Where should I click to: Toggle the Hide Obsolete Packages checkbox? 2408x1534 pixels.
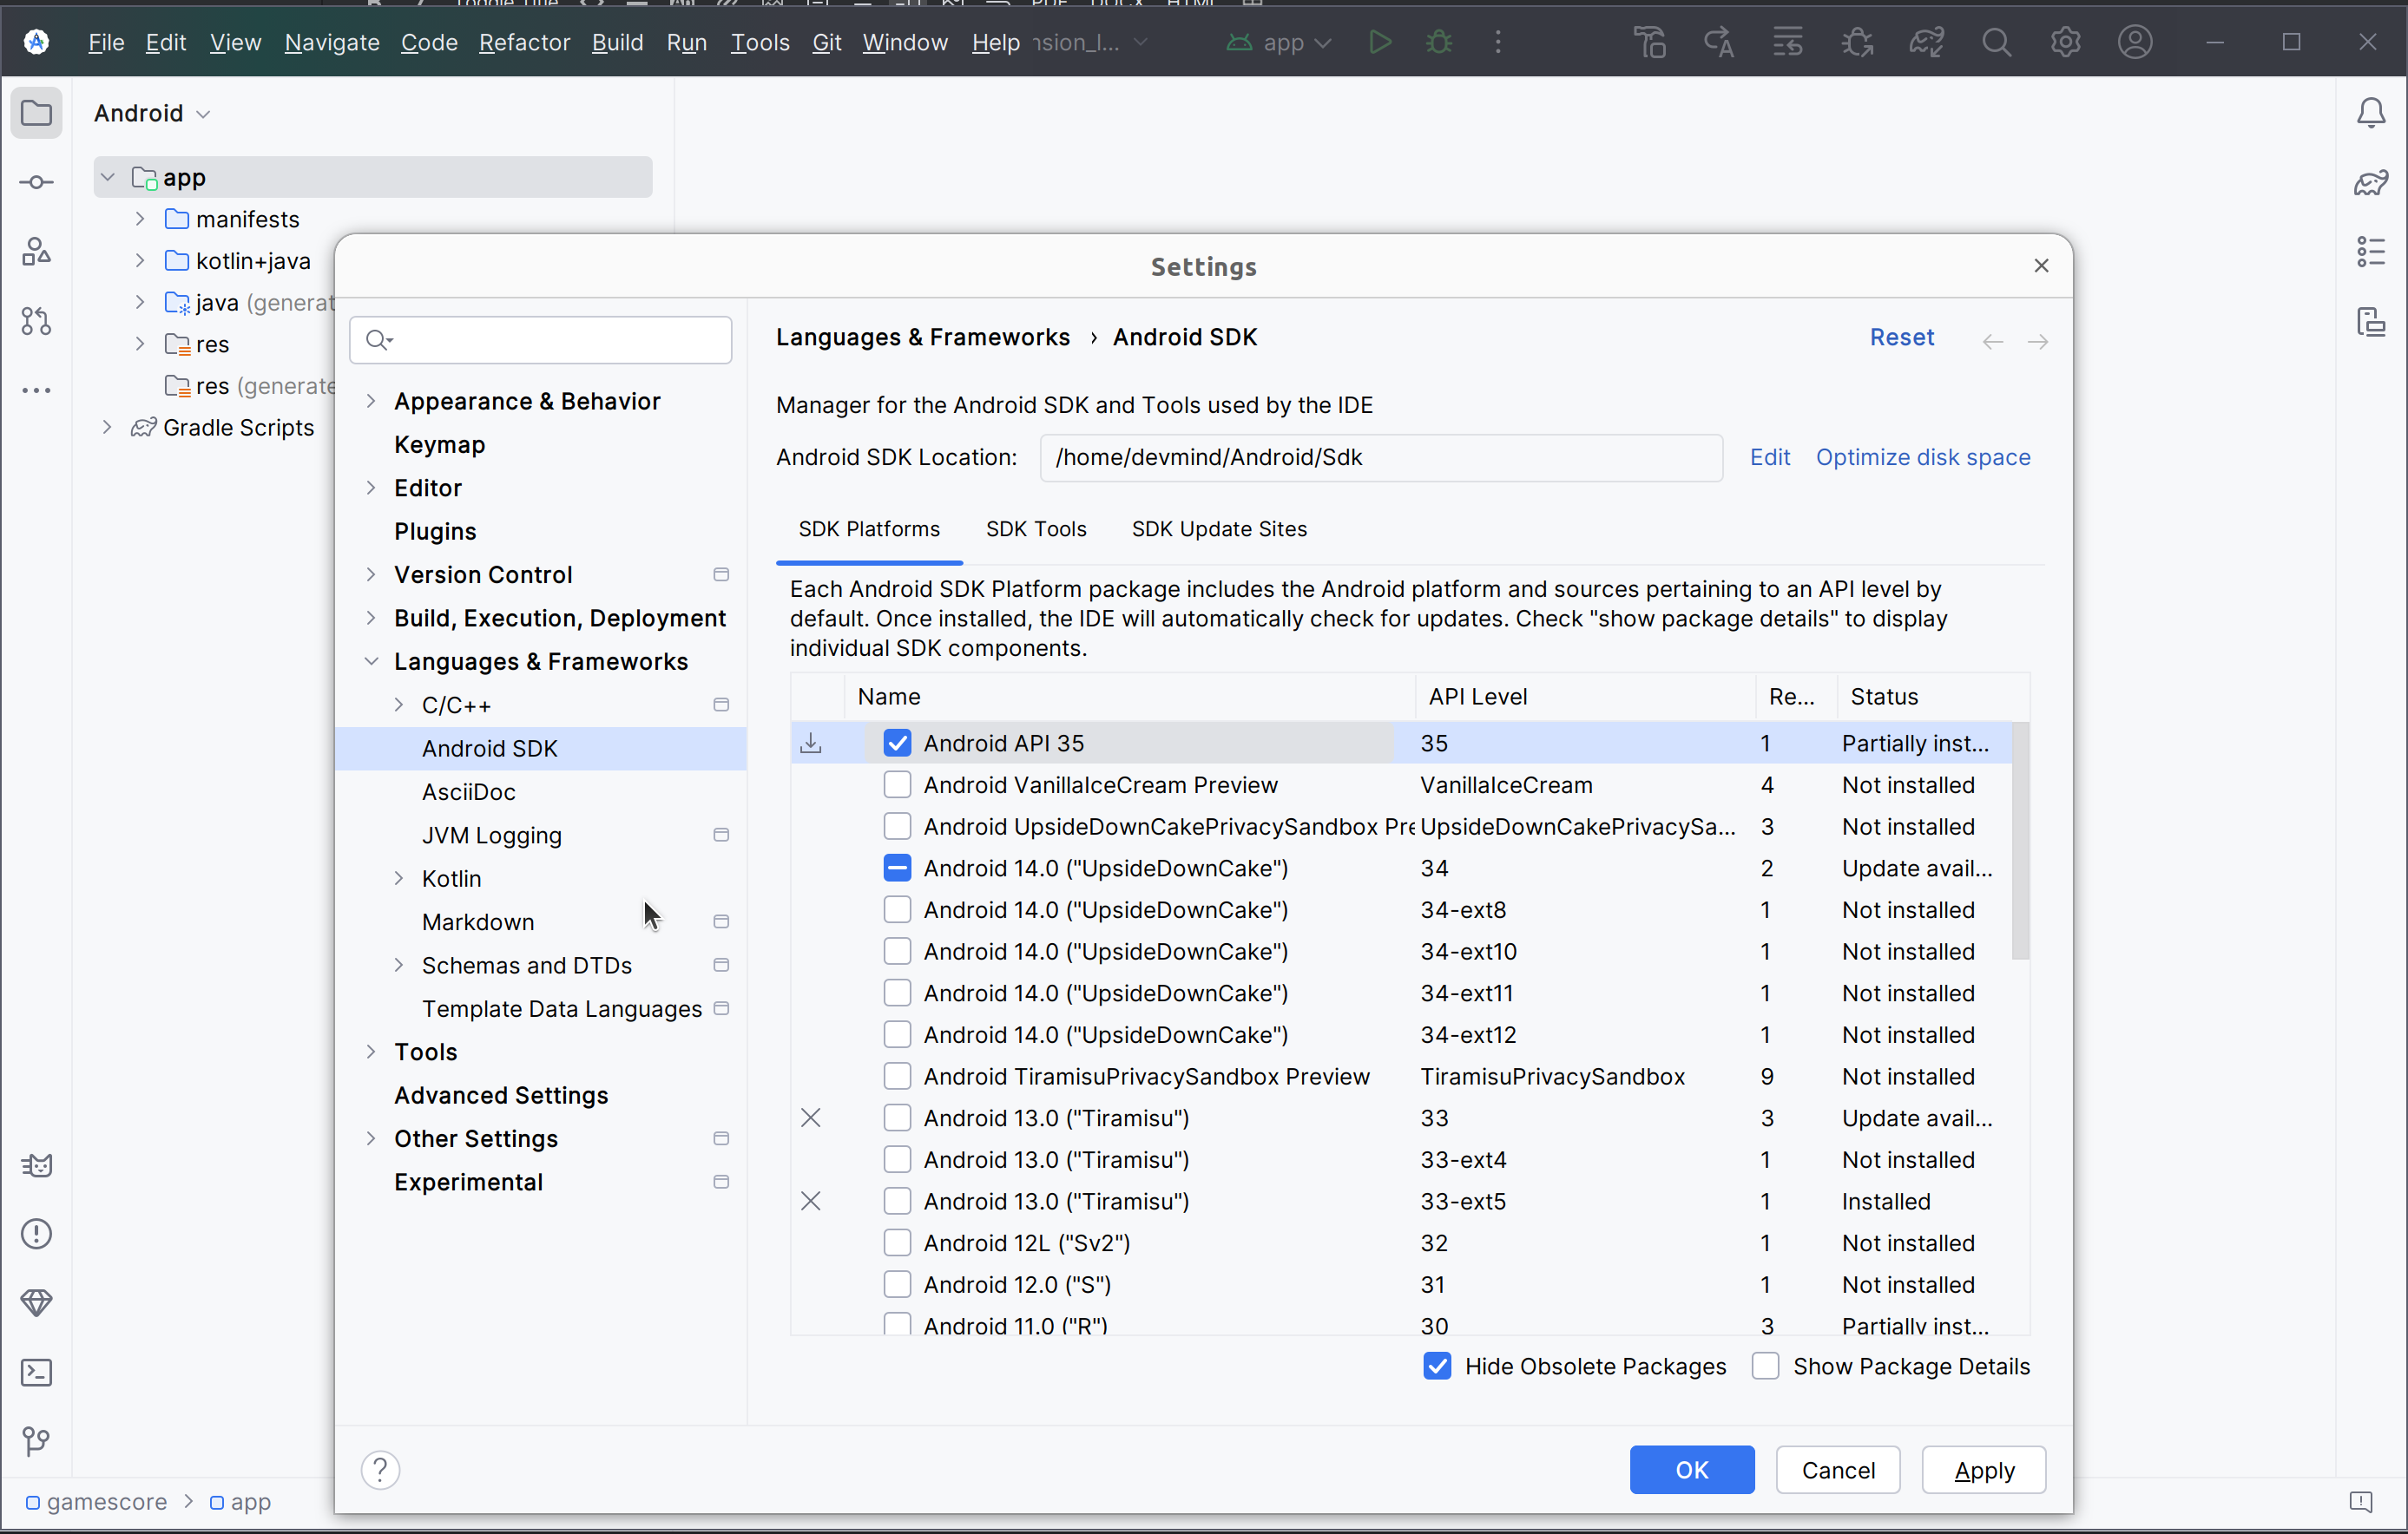(x=1438, y=1366)
